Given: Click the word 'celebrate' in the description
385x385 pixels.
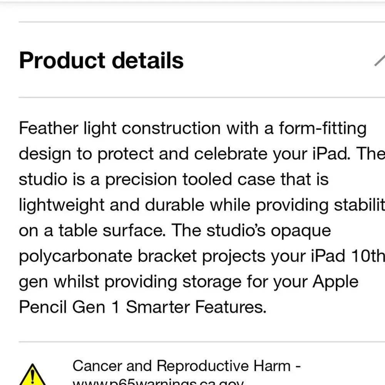Looking at the screenshot, I should pos(231,154).
